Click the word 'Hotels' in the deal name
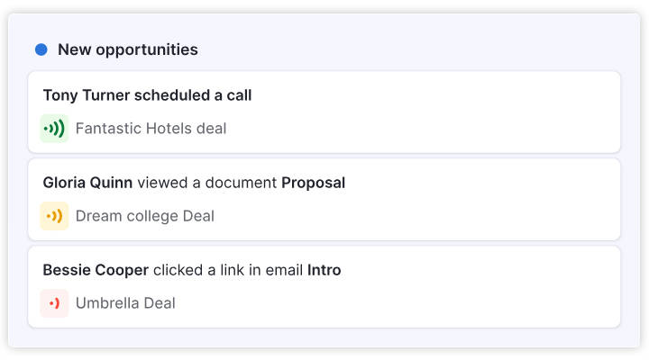The height and width of the screenshot is (360, 649). pos(169,129)
